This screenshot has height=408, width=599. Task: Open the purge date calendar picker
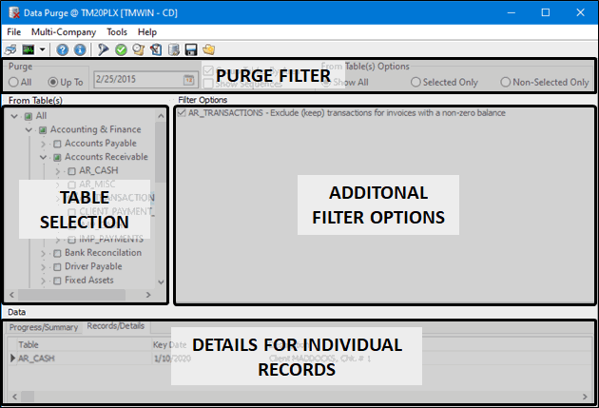pyautogui.click(x=188, y=80)
